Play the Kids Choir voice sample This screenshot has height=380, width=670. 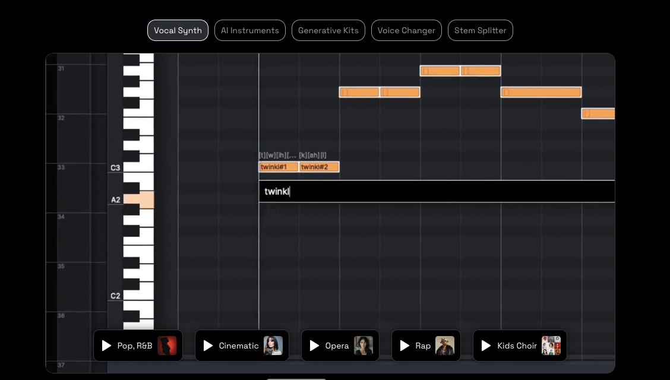click(486, 346)
